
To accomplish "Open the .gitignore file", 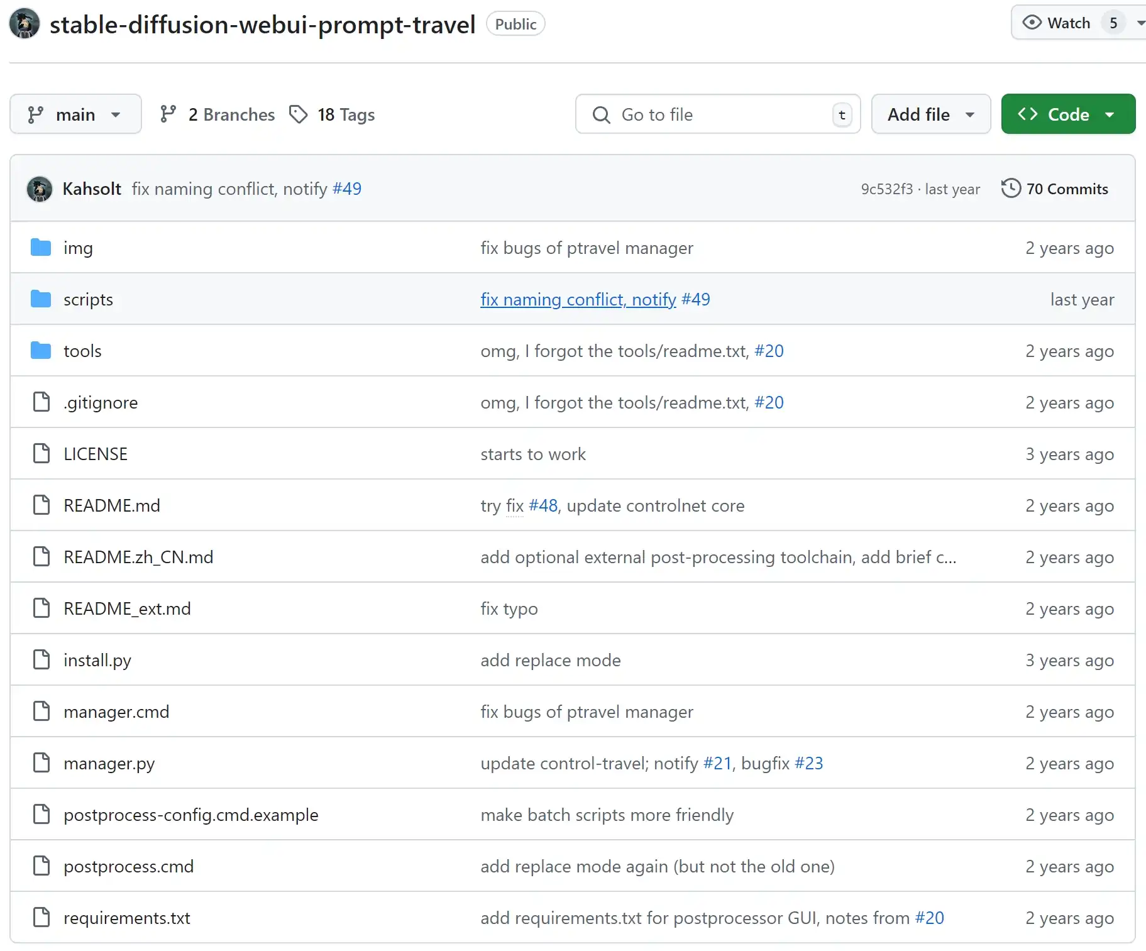I will point(101,402).
